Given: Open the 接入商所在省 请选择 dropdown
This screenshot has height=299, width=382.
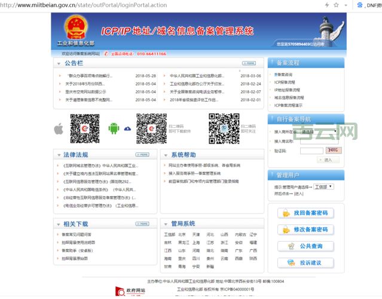Looking at the screenshot, I should (x=319, y=132).
